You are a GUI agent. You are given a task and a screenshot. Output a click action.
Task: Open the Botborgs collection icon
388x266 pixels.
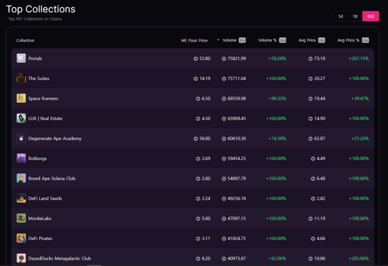pyautogui.click(x=21, y=158)
